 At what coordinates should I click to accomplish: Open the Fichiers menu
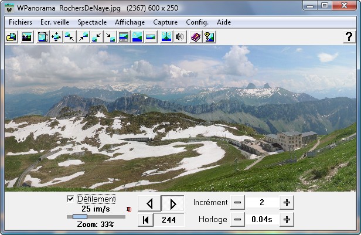tap(21, 22)
